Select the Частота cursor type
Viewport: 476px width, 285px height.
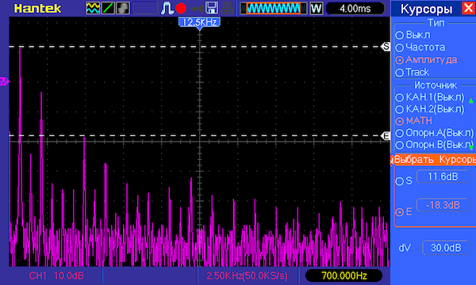420,47
